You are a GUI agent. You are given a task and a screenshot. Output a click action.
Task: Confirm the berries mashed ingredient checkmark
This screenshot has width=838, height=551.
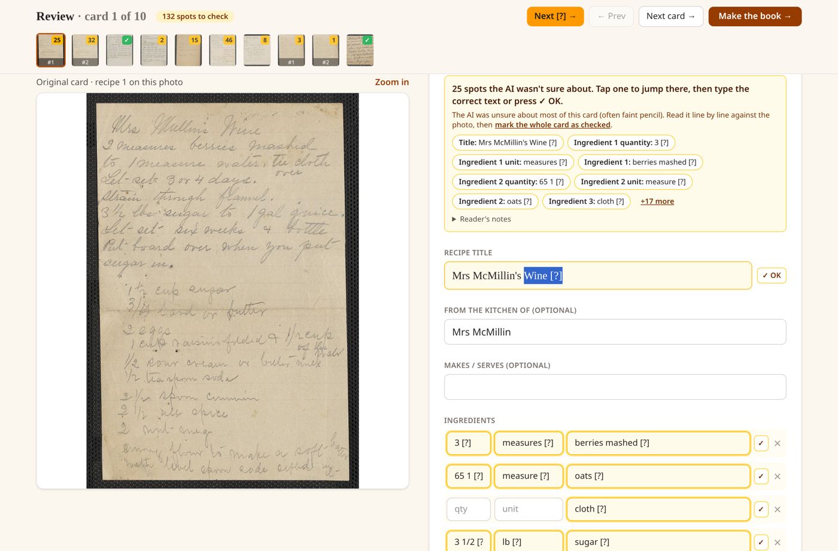click(x=761, y=443)
